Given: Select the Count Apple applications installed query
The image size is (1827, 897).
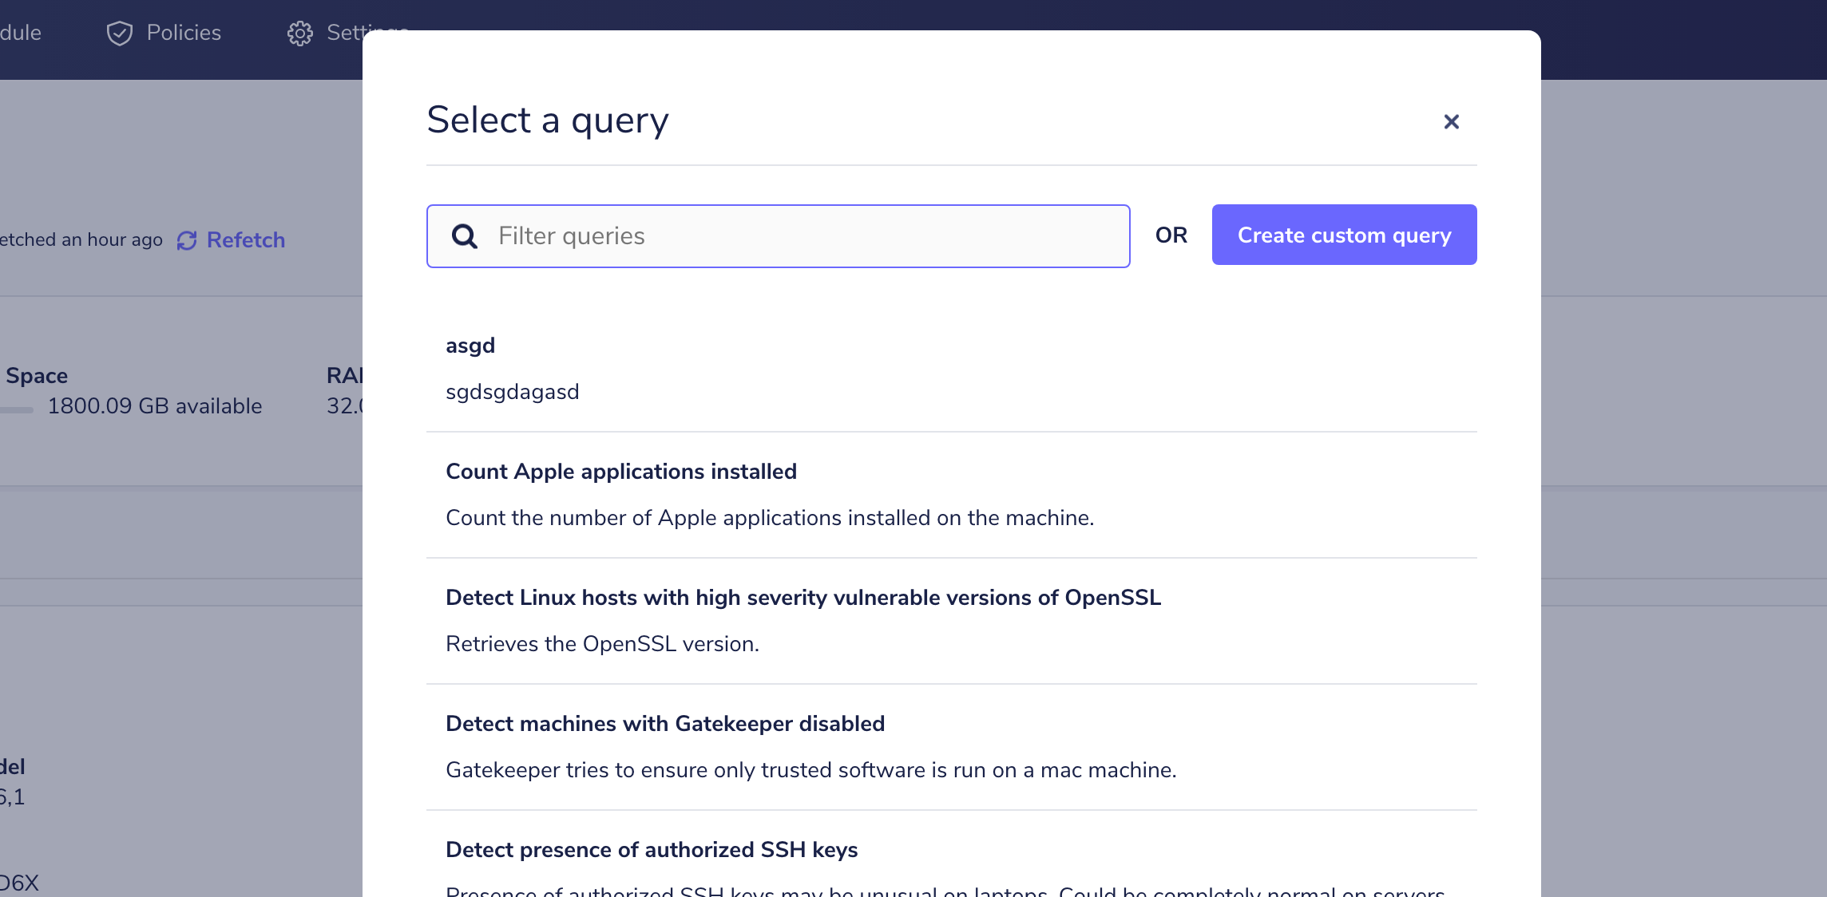Looking at the screenshot, I should [621, 472].
